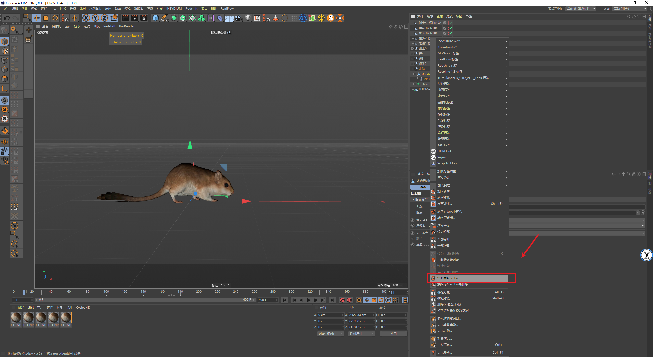Image resolution: width=653 pixels, height=357 pixels.
Task: Toggle X axis lock
Action: (86, 18)
